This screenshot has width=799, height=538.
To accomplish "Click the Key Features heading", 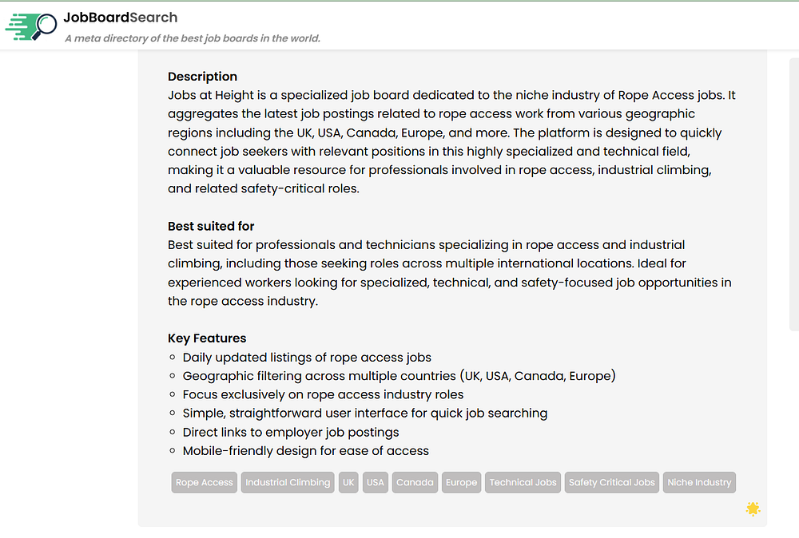I will click(x=207, y=338).
